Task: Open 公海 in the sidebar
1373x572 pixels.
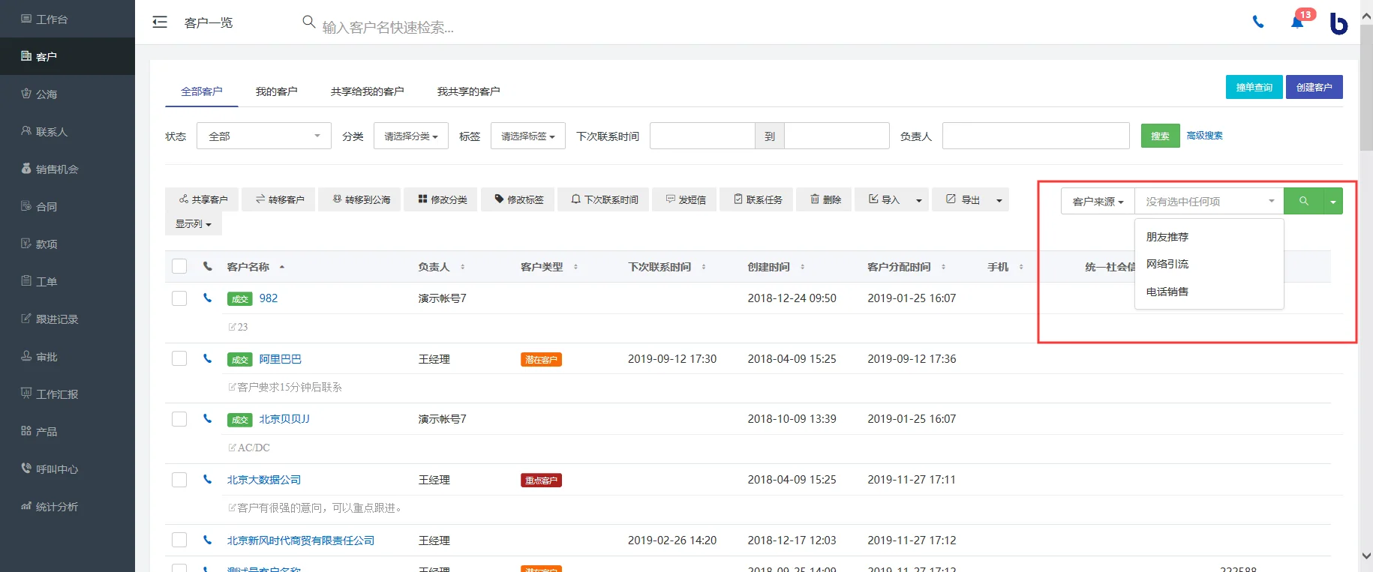Action: (x=68, y=94)
